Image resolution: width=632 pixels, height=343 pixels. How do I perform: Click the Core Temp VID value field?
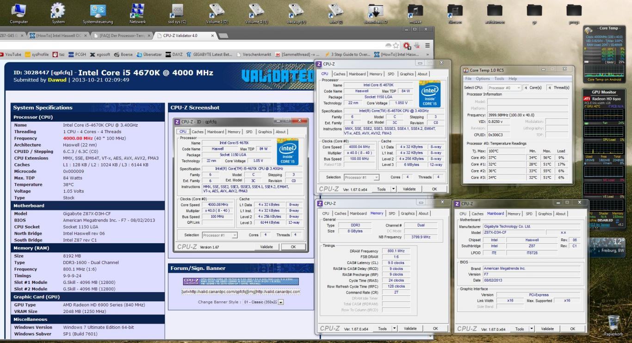point(498,122)
